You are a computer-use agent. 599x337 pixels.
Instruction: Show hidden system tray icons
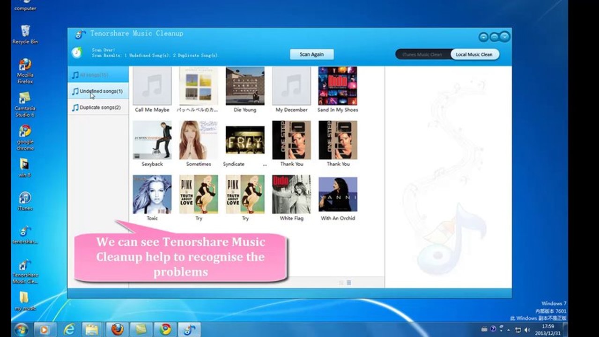tap(509, 330)
